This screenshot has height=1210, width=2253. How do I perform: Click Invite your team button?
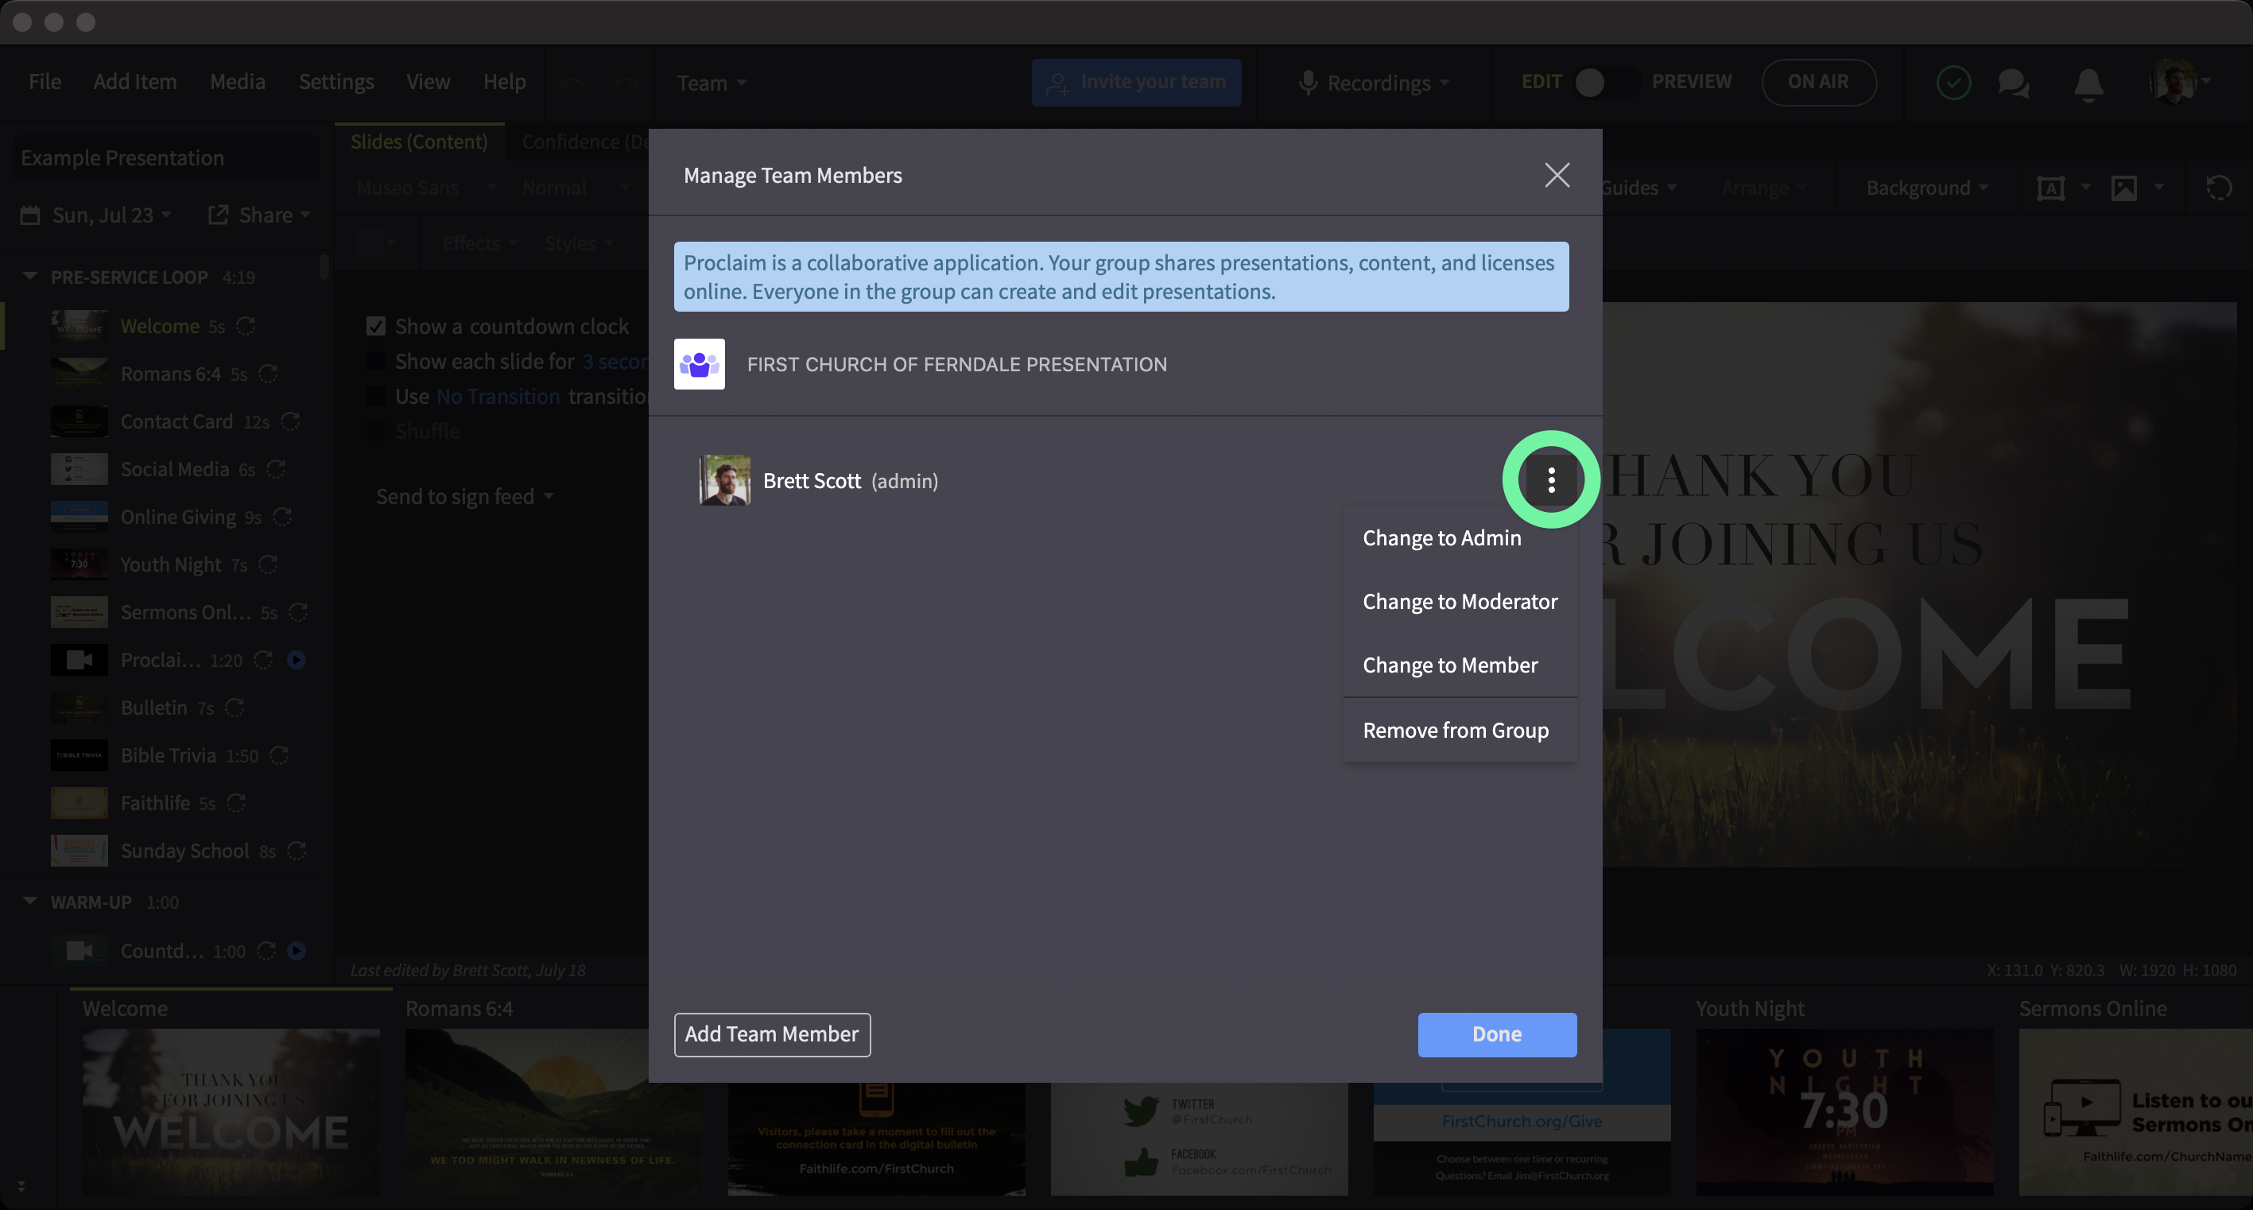[1136, 82]
